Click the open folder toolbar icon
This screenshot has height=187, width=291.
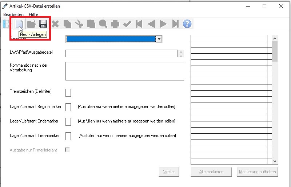click(x=31, y=24)
